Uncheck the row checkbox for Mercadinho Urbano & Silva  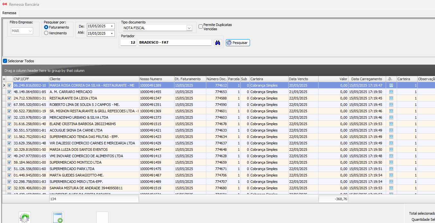point(9,117)
